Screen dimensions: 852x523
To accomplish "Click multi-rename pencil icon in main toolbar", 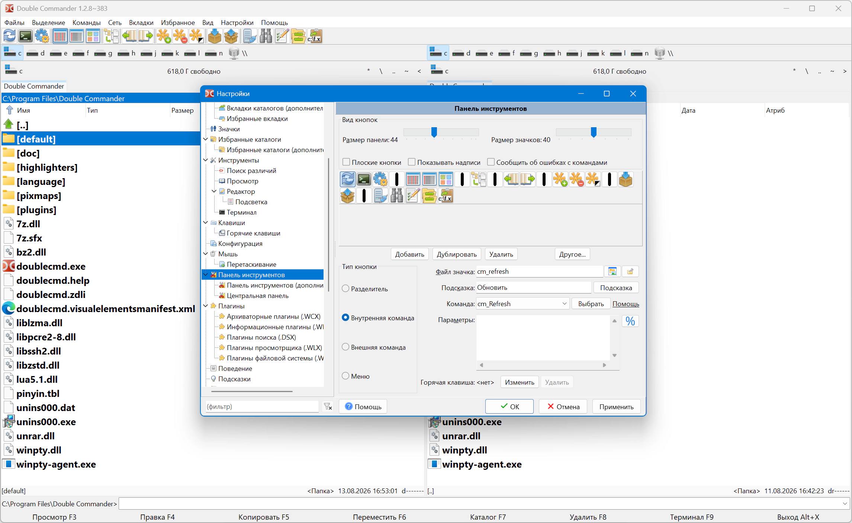I will [x=282, y=36].
